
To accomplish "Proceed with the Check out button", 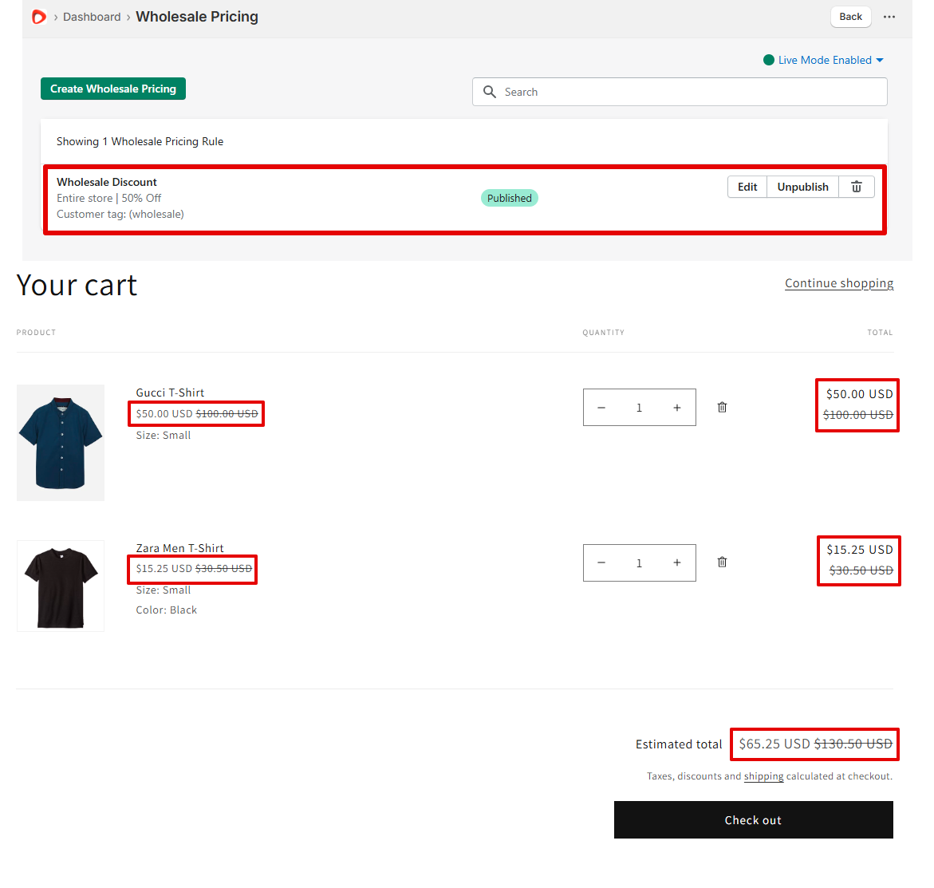I will click(x=753, y=820).
